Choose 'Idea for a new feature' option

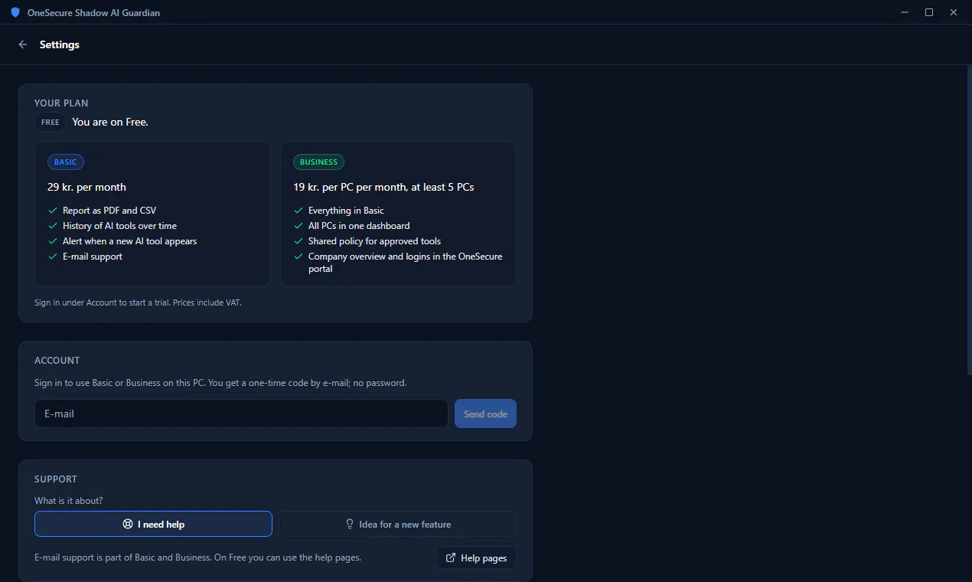(x=398, y=524)
